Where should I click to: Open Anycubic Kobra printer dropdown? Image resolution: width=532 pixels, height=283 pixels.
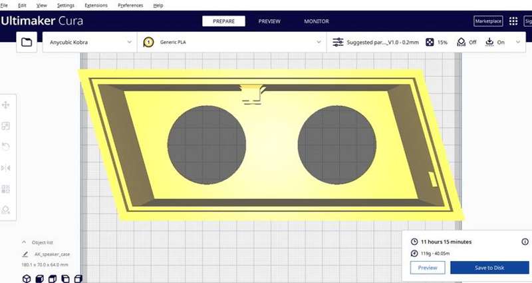coord(90,42)
